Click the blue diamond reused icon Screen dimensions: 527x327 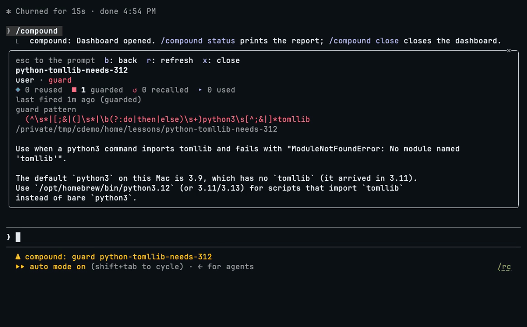point(18,90)
